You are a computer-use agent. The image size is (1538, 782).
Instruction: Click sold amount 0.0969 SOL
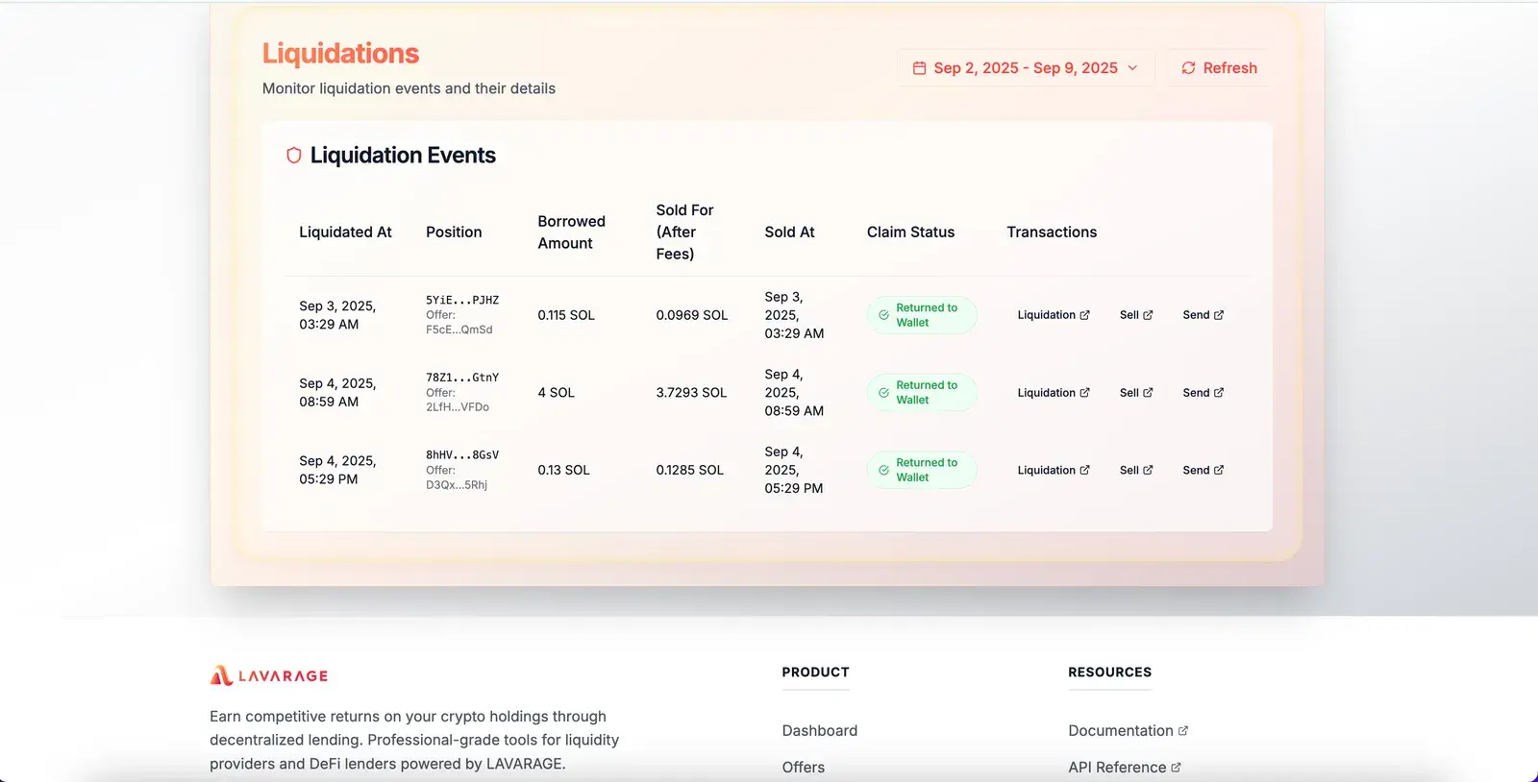[x=692, y=315]
